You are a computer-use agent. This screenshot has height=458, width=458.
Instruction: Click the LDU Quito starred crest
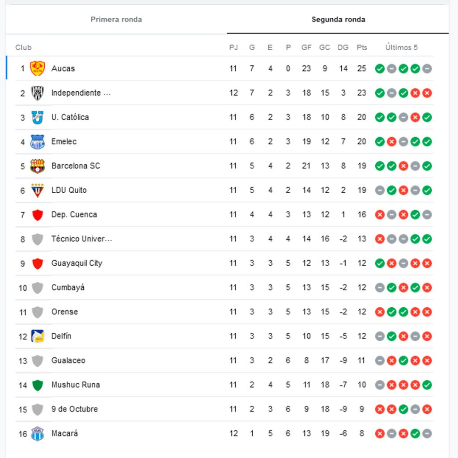38,190
